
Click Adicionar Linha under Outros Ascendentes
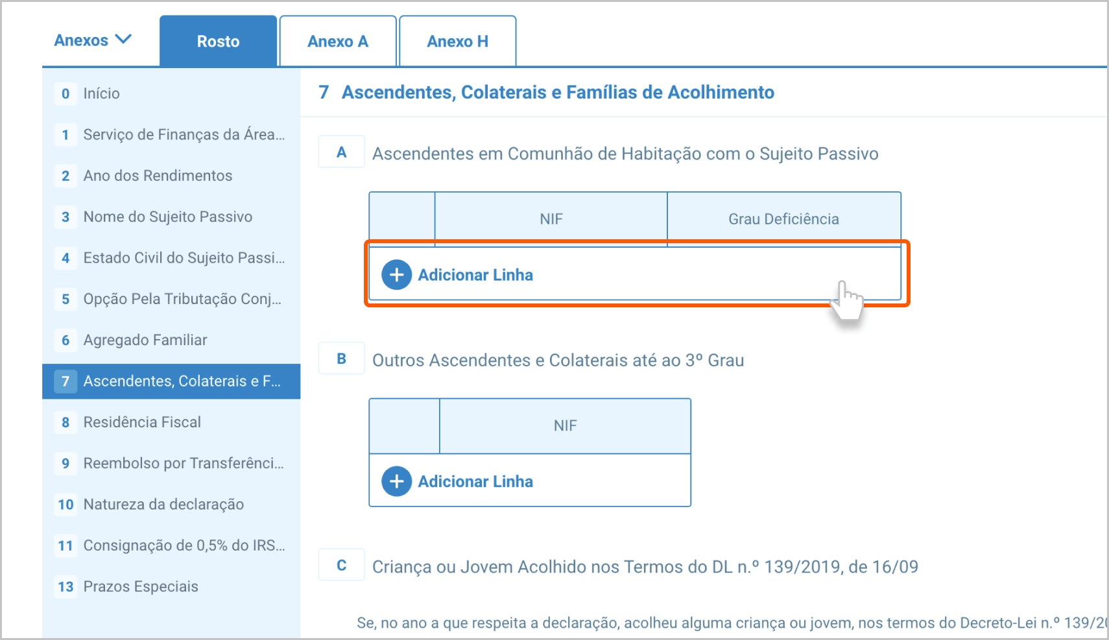[x=475, y=482]
